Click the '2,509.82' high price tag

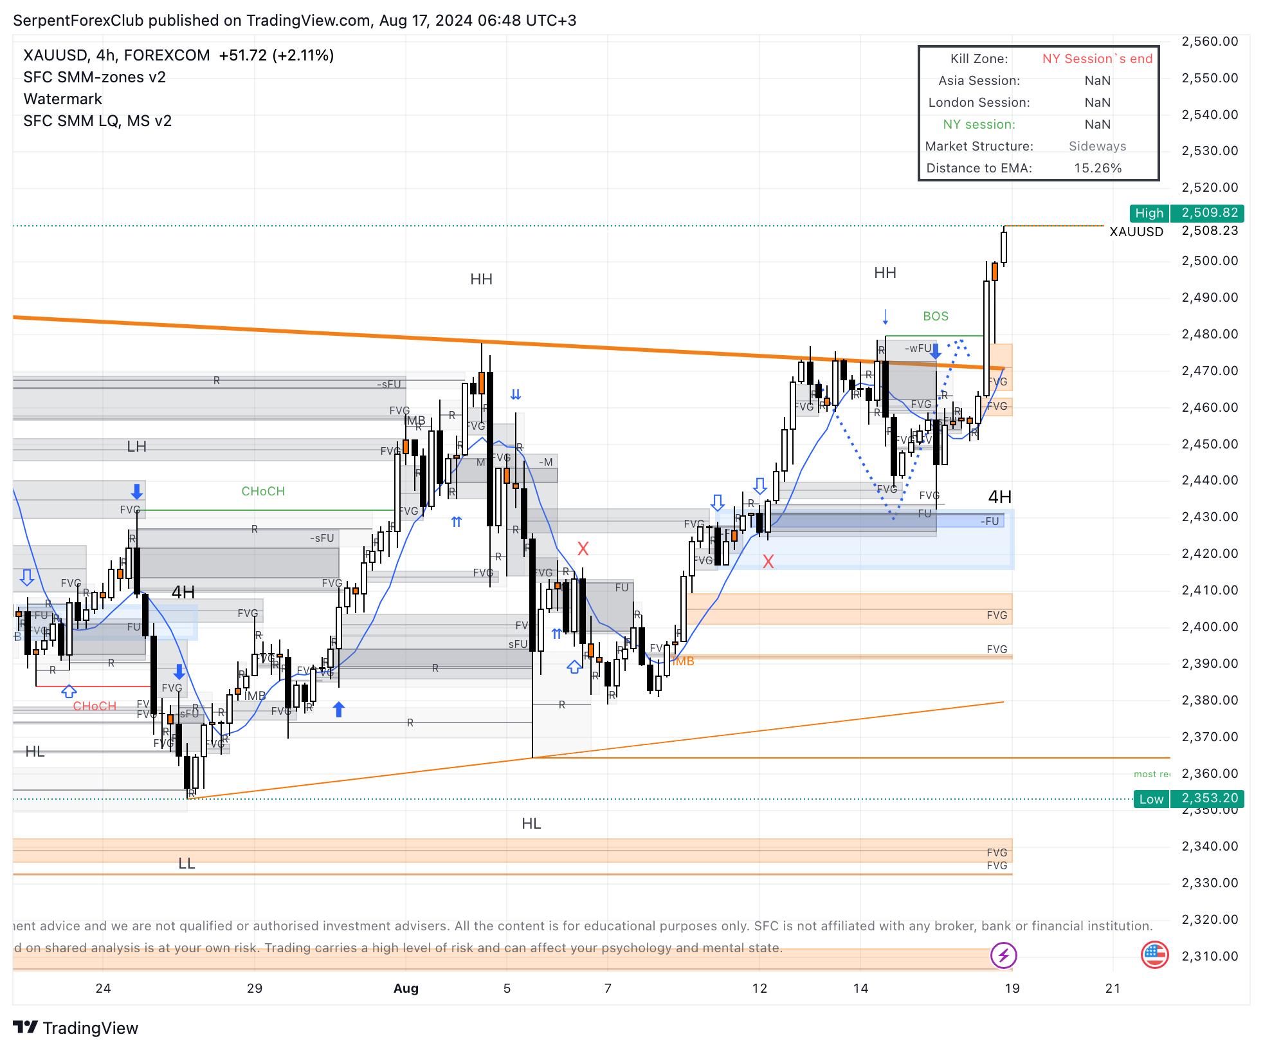1208,213
